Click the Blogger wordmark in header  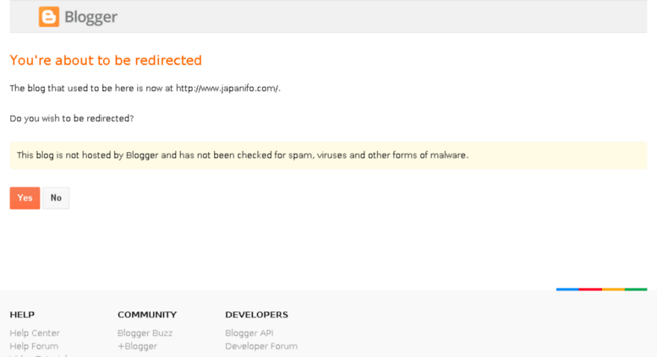(x=91, y=17)
